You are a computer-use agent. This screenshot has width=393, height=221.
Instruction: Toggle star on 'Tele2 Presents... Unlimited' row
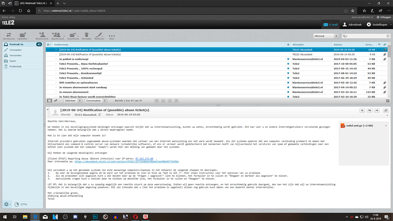288,78
